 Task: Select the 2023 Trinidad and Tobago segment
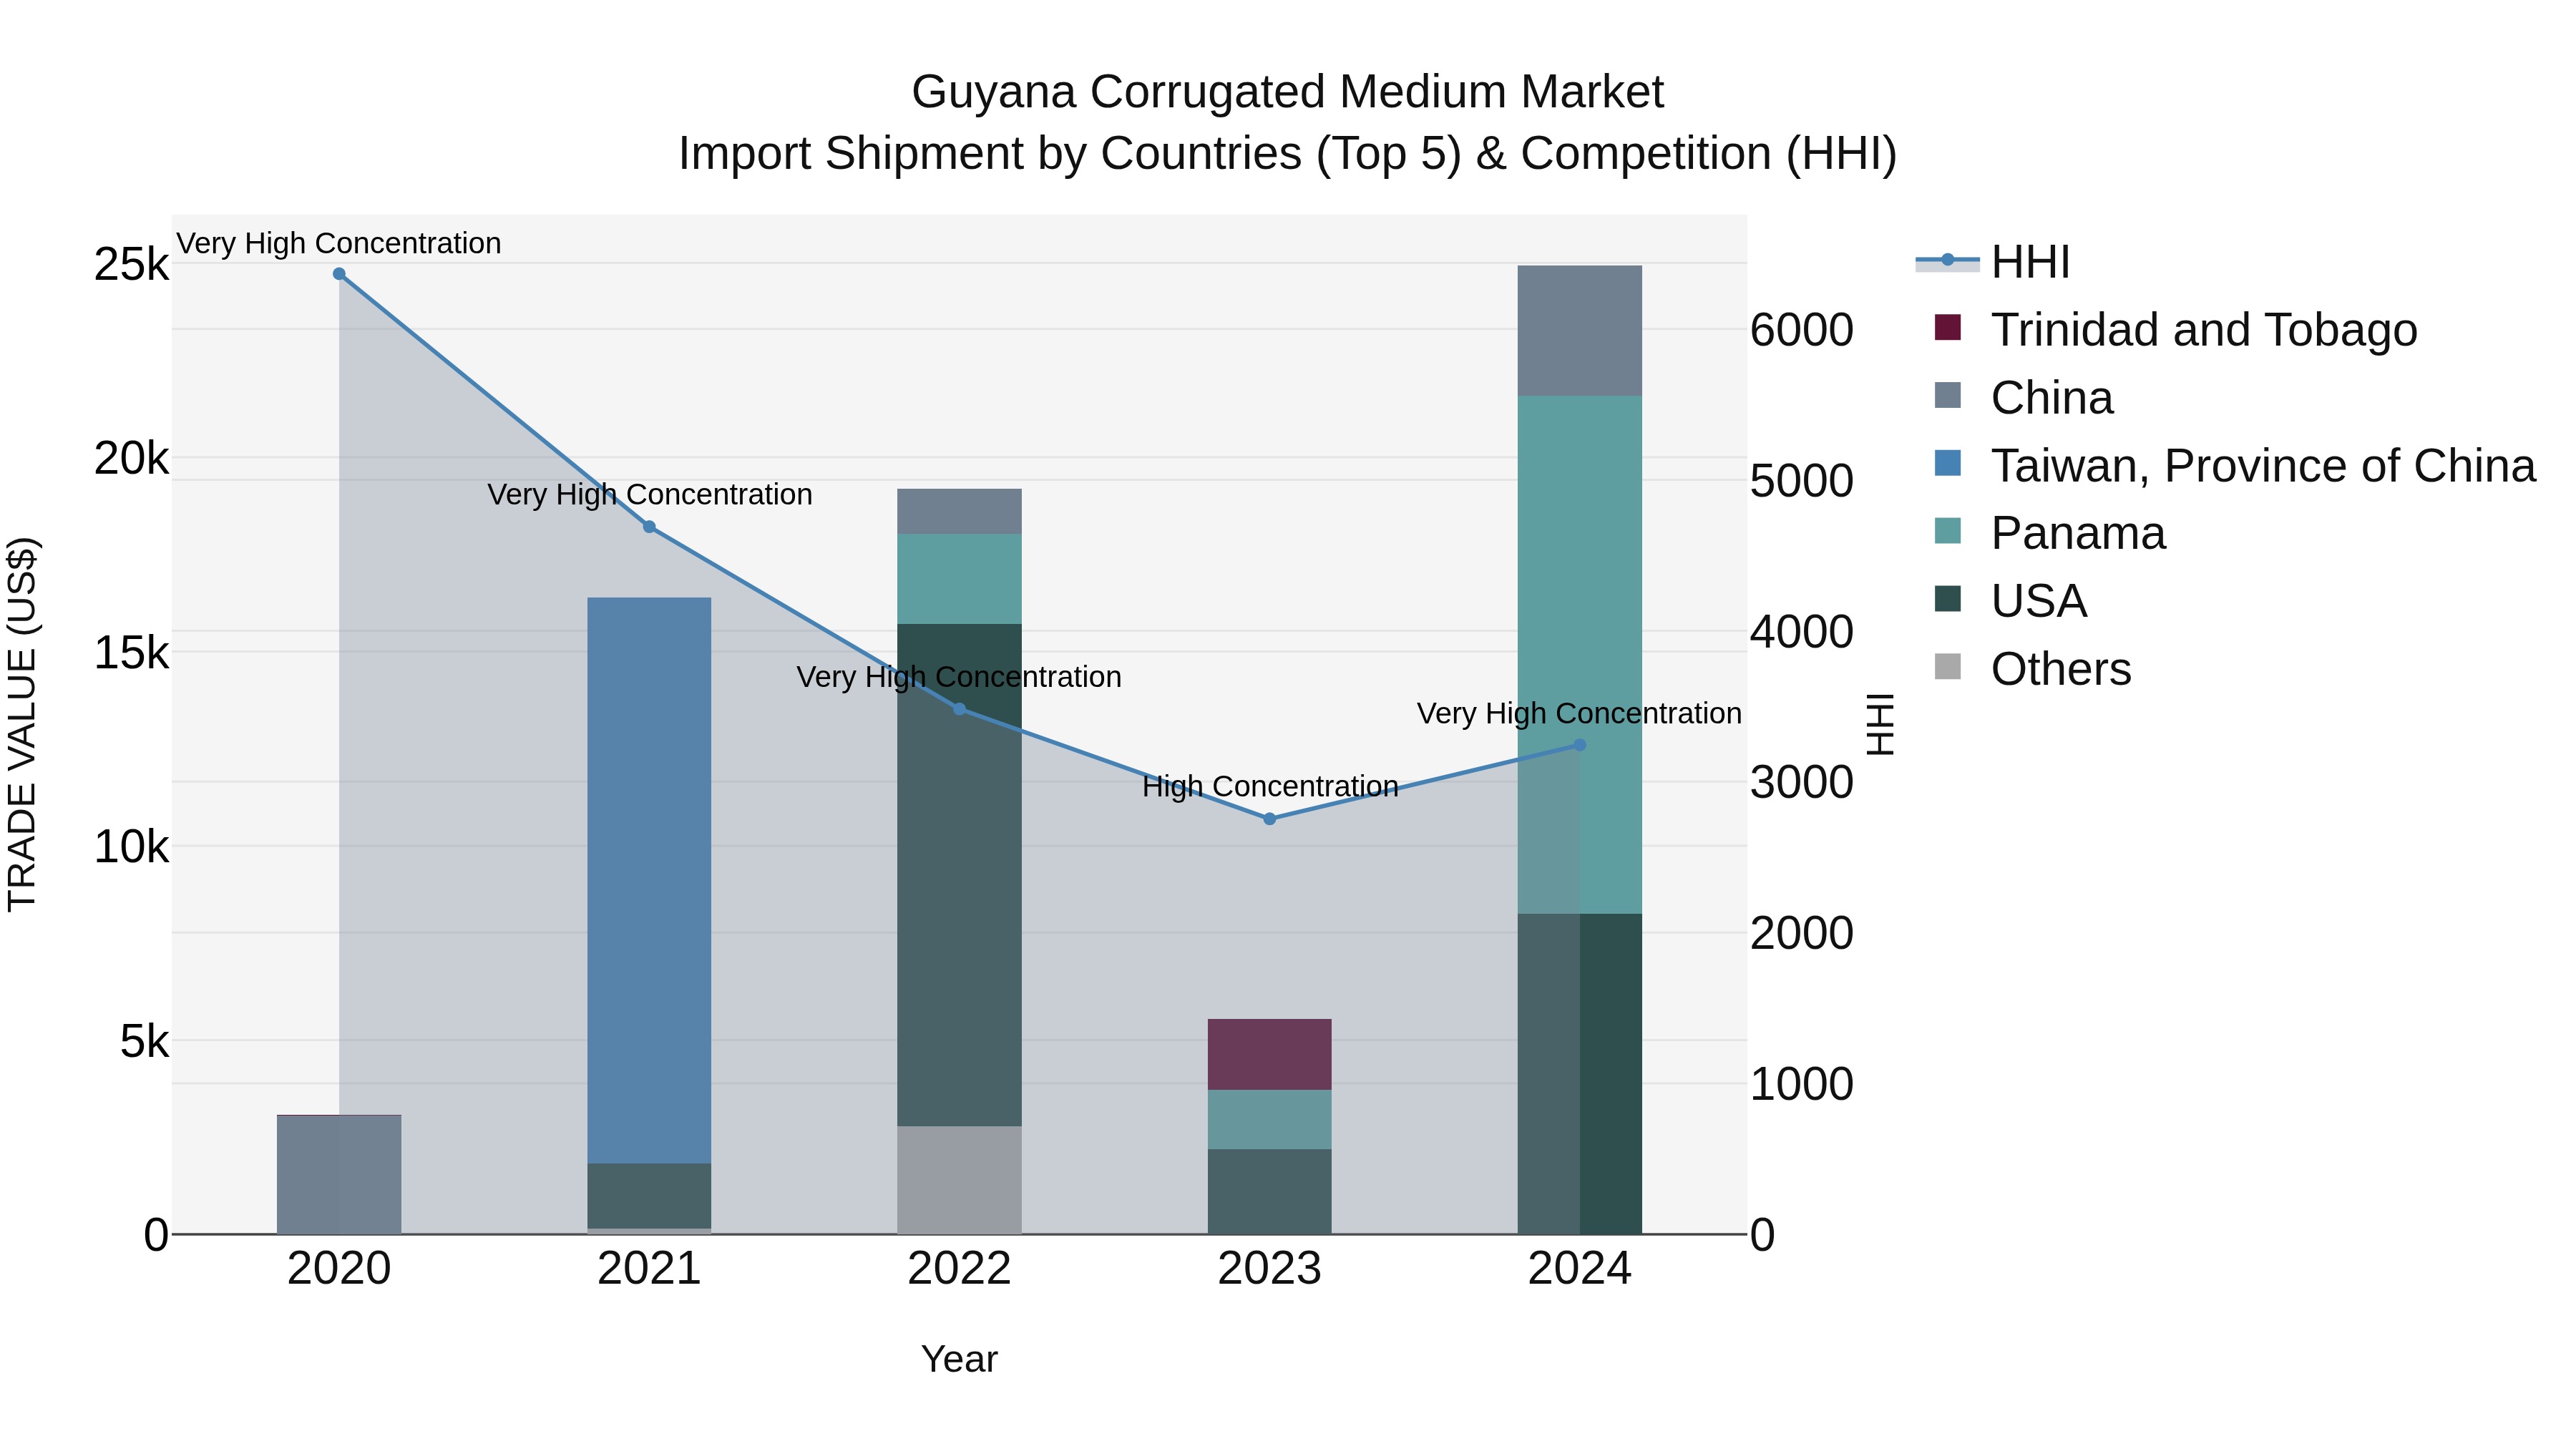(x=1270, y=1054)
